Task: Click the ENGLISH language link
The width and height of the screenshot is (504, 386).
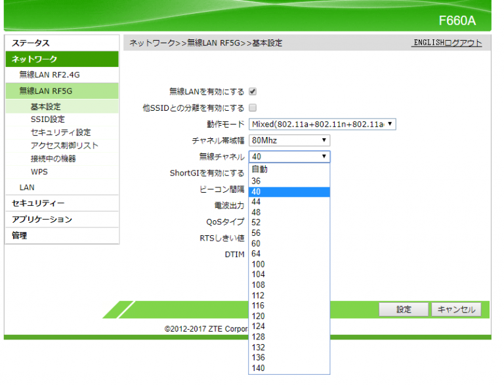Action: click(x=429, y=43)
